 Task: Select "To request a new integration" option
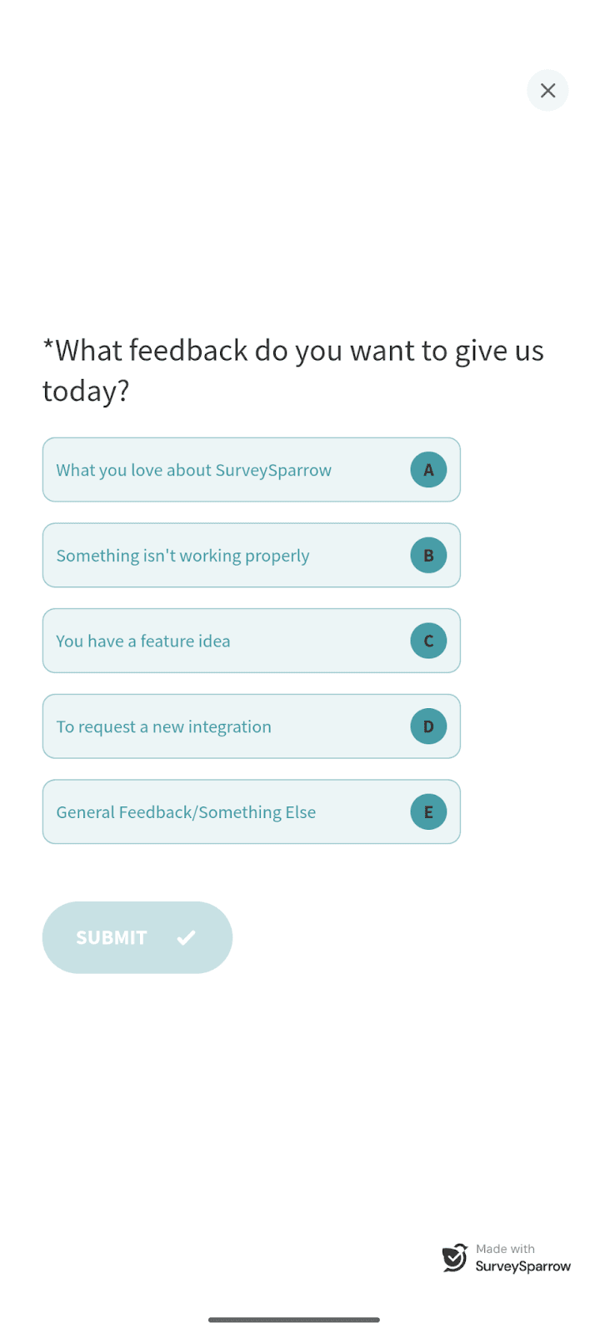(x=164, y=727)
